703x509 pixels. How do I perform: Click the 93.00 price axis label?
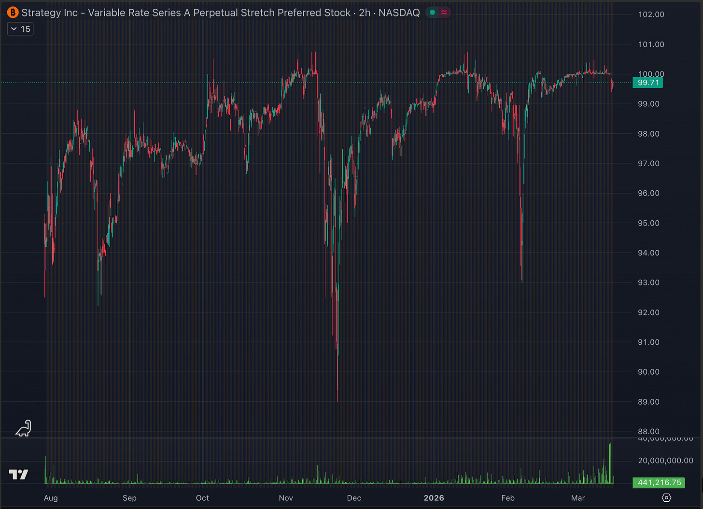coord(648,283)
